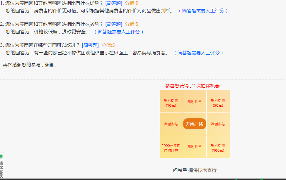Click the [简答题] tag on question 2
This screenshot has height=180, width=286.
point(114,24)
